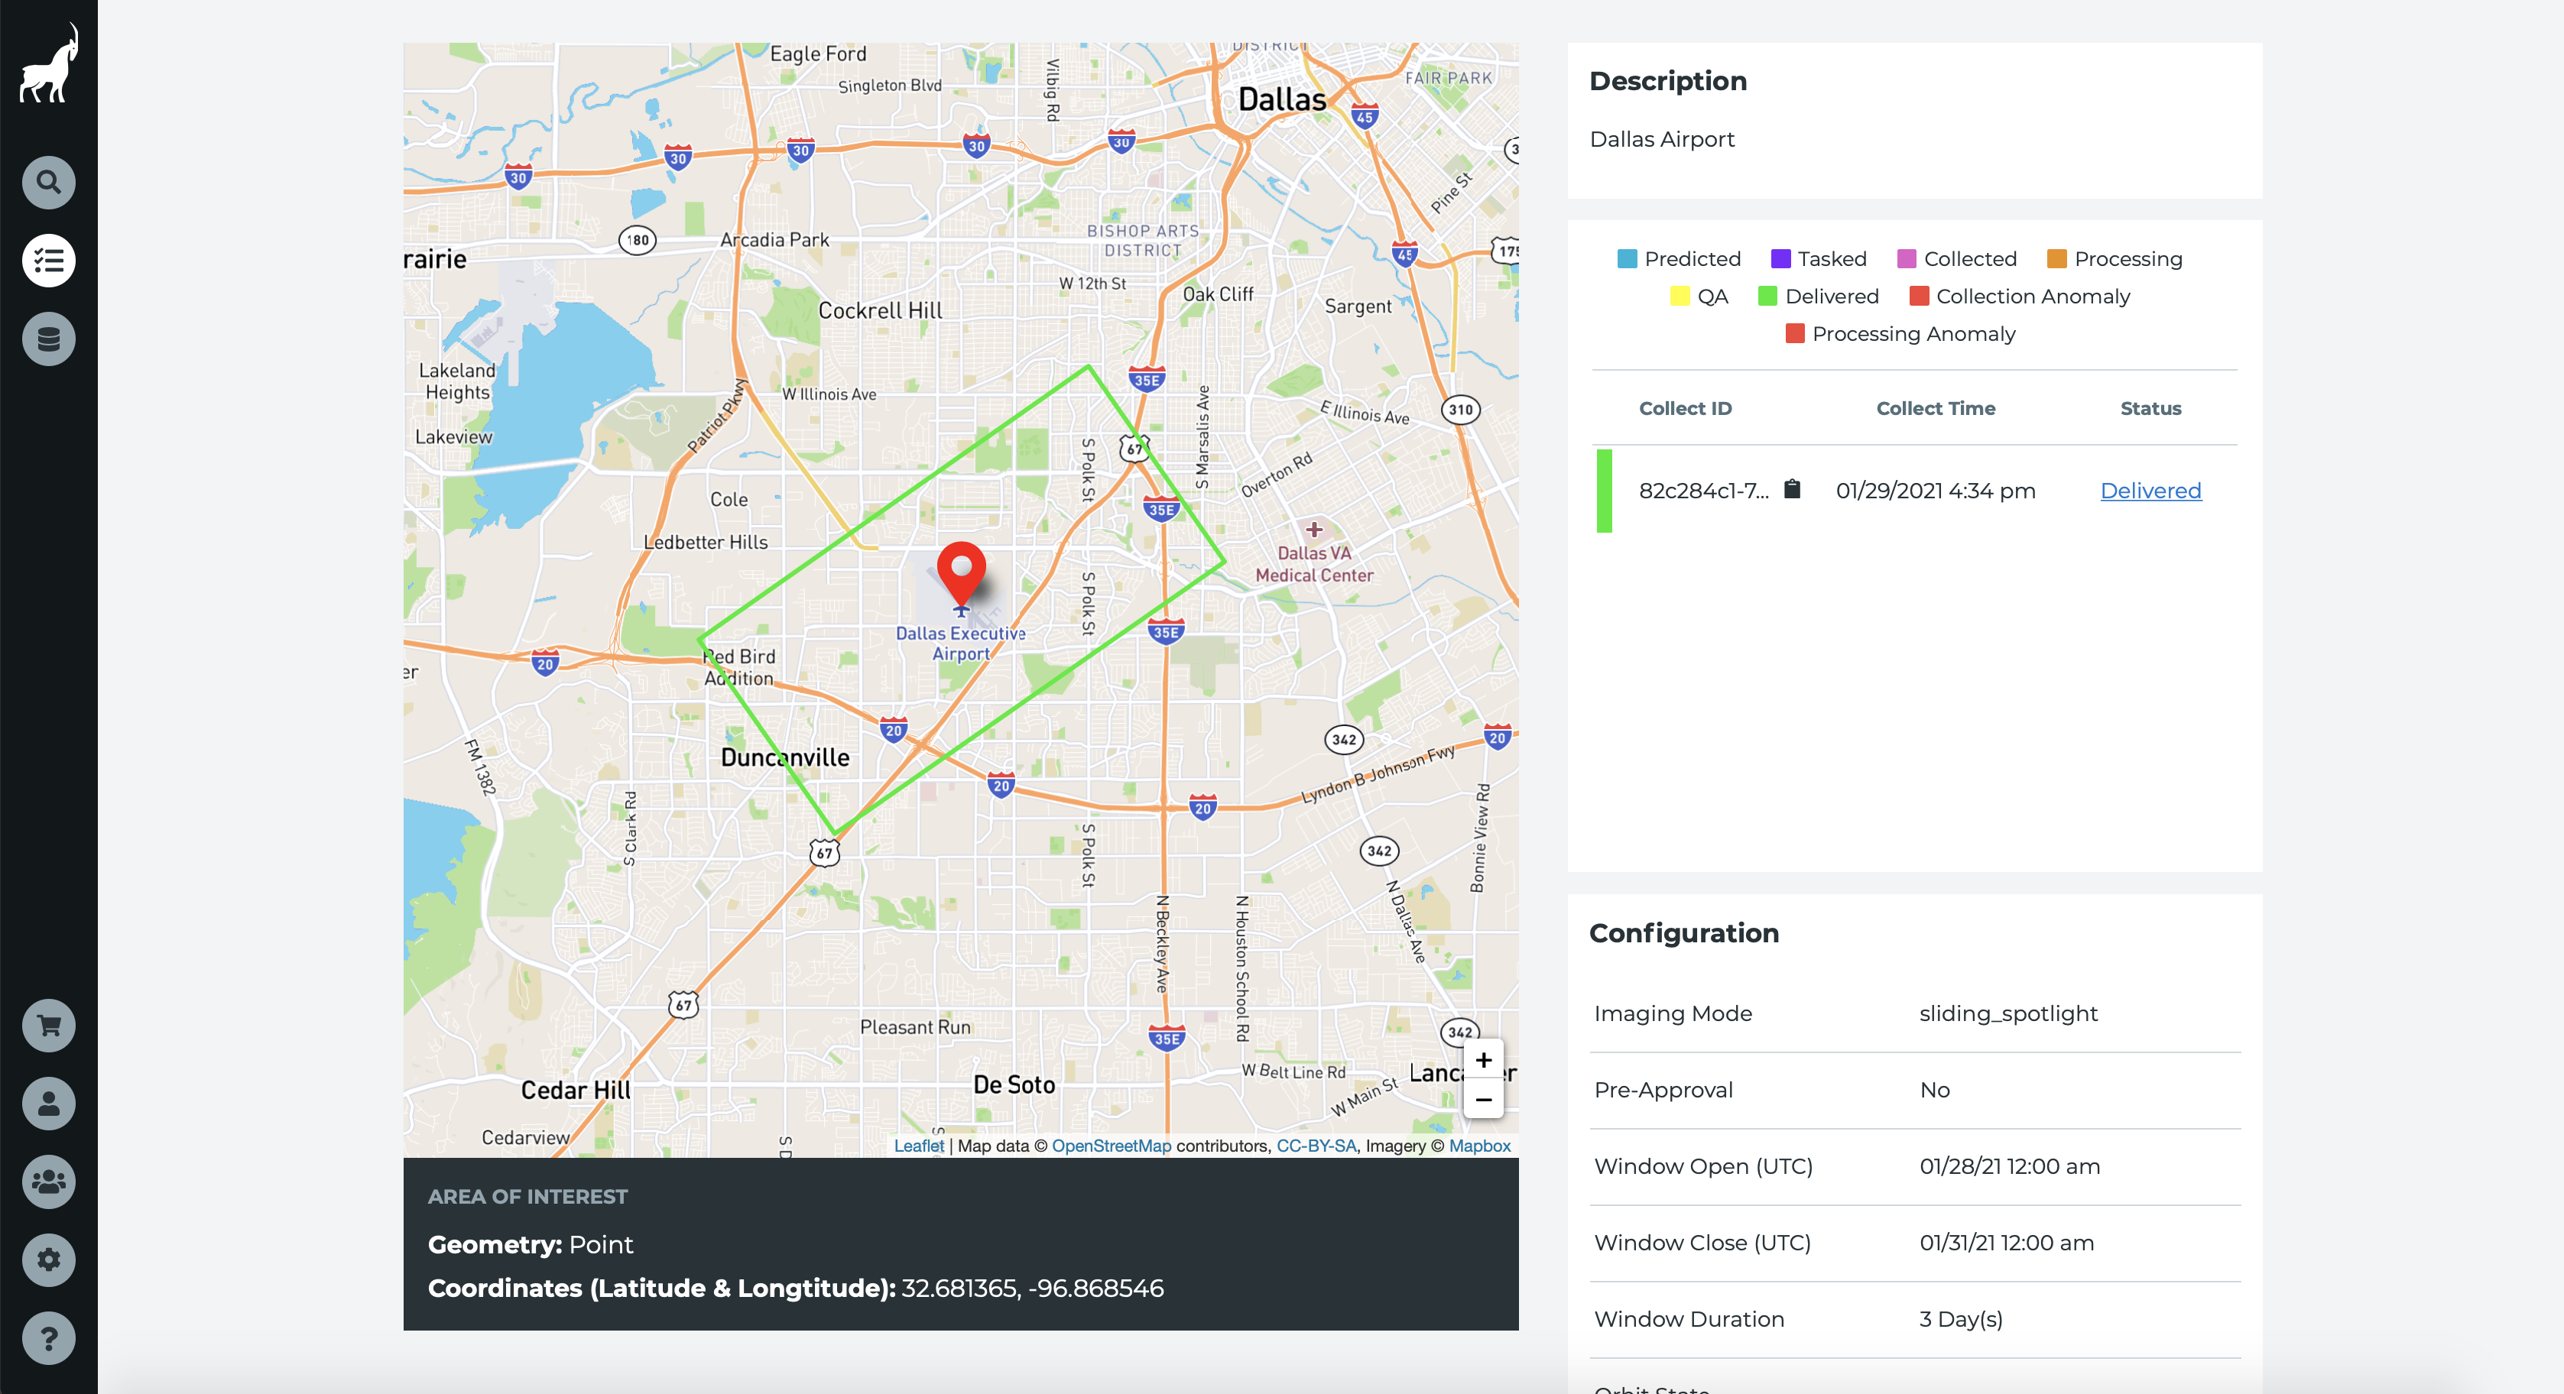This screenshot has width=2564, height=1394.
Task: Open the user profile icon
Action: [x=48, y=1104]
